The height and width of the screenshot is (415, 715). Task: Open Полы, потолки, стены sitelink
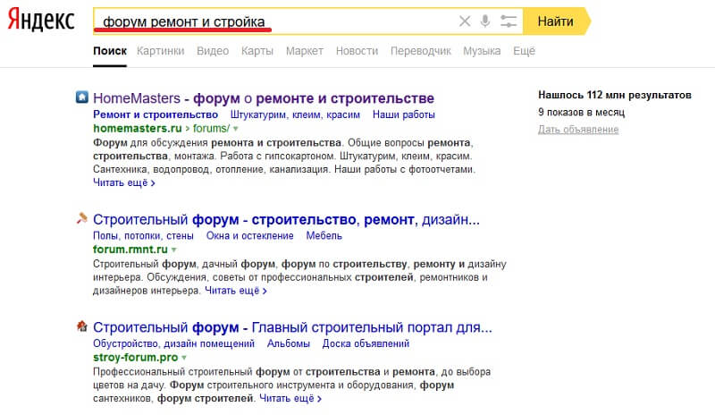143,236
